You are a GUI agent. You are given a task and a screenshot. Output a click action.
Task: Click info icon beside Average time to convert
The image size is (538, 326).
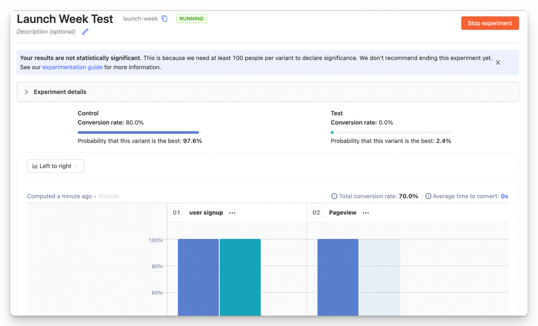pos(428,197)
